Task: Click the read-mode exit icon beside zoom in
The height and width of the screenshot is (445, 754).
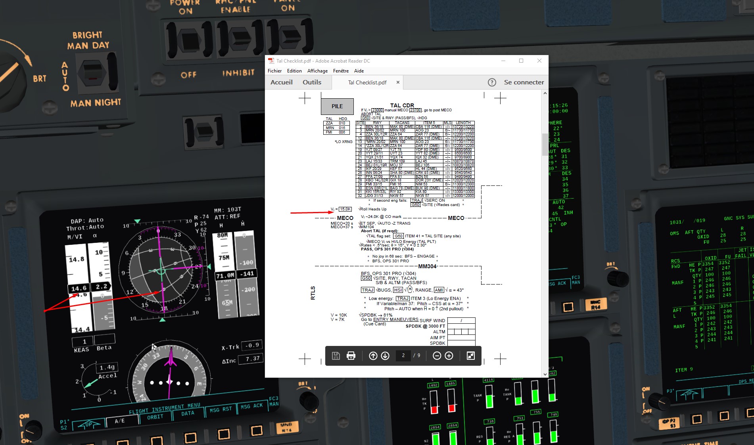Action: 471,356
